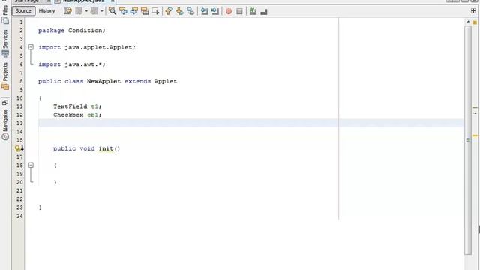
Task: Click the scrollbar up arrow
Action: [468, 22]
